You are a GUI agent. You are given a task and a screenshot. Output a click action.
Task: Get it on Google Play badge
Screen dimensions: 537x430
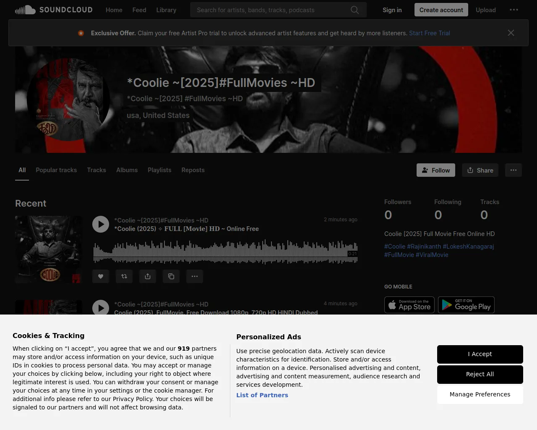click(x=467, y=305)
